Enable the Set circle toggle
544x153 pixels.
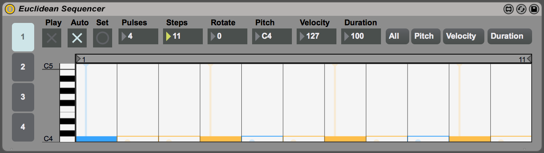tap(103, 38)
